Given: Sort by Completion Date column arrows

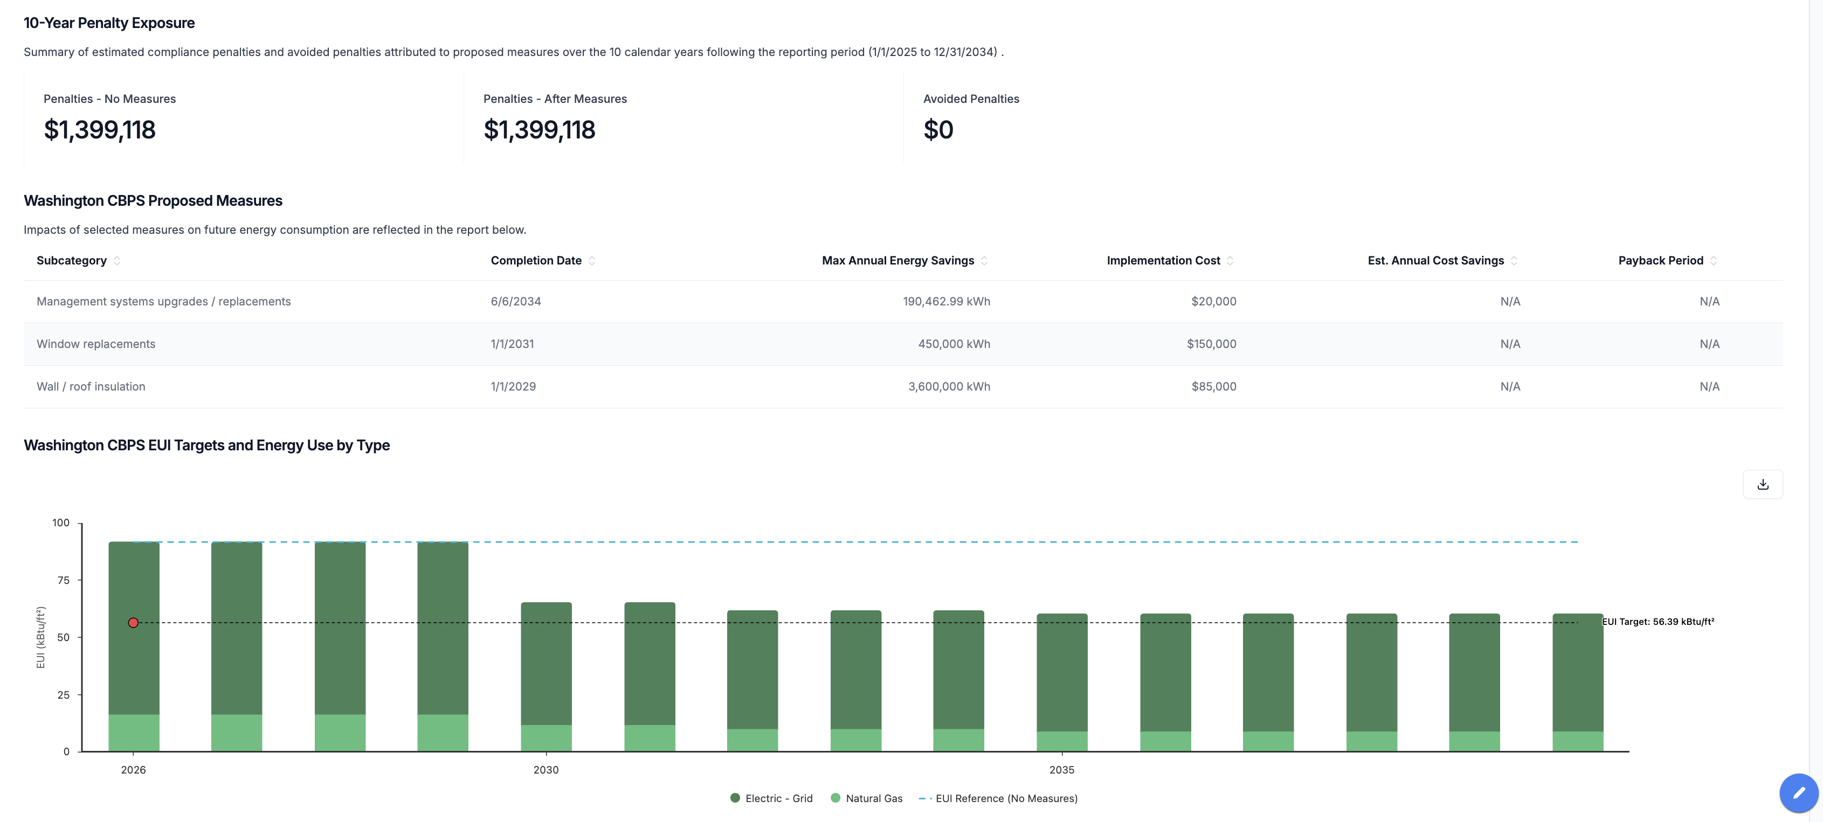Looking at the screenshot, I should click(x=592, y=261).
